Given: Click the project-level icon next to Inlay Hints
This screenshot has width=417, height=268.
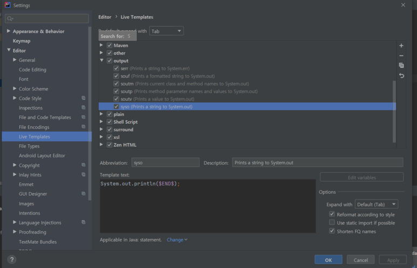Looking at the screenshot, I should coord(84,174).
